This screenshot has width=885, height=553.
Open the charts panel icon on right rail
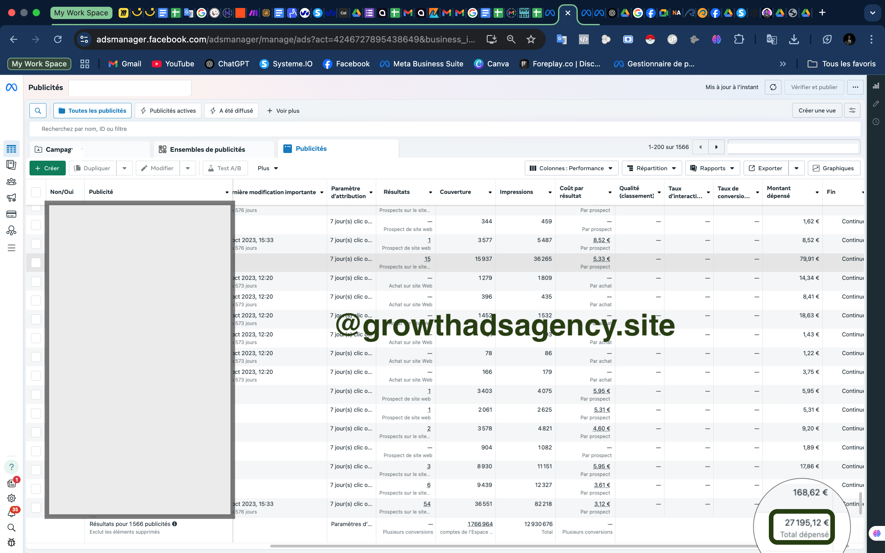click(x=876, y=86)
